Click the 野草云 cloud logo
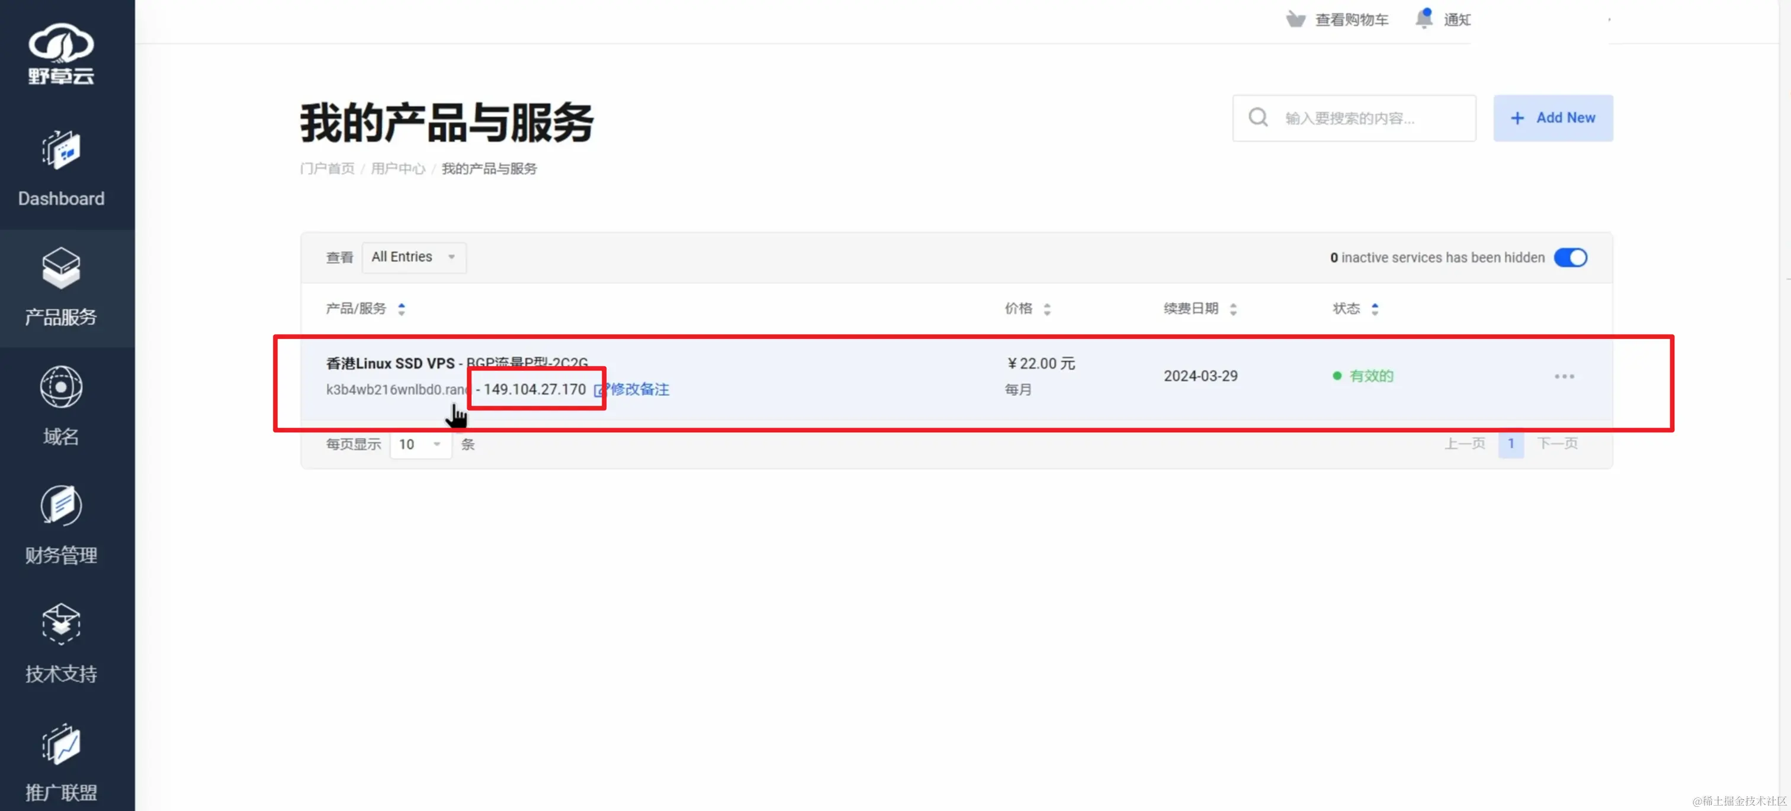 pos(61,53)
